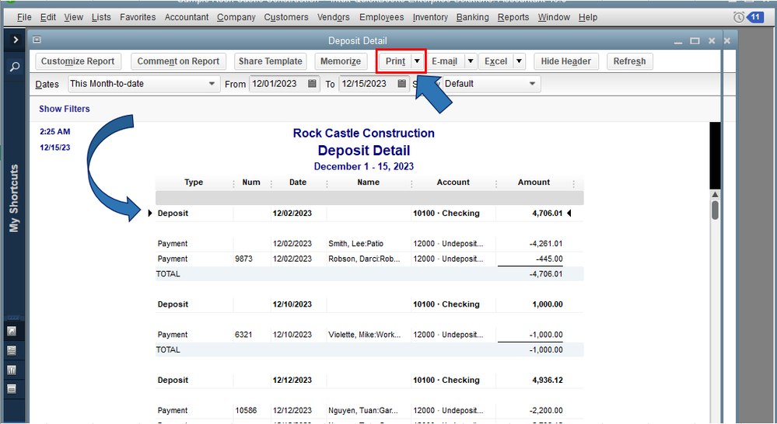Open the Reports menu
The height and width of the screenshot is (424, 777).
pyautogui.click(x=513, y=17)
